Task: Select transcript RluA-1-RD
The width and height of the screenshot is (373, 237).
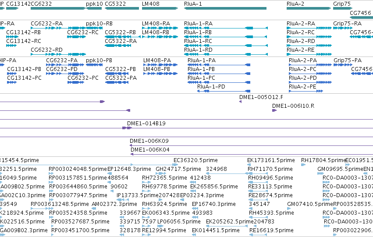Action: (226, 54)
